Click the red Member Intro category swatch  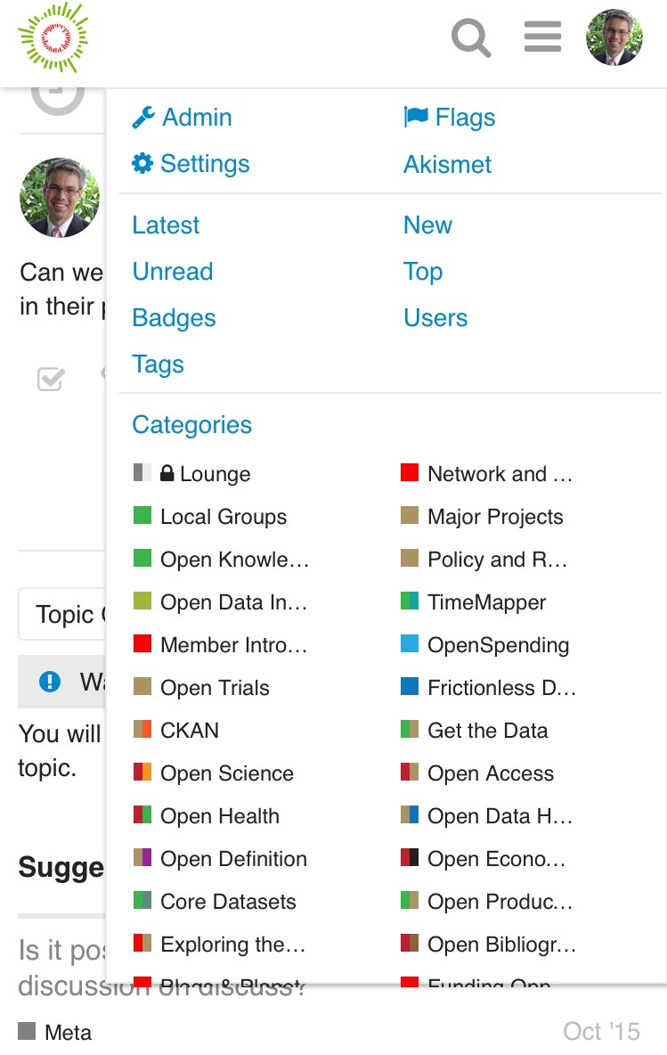click(142, 643)
